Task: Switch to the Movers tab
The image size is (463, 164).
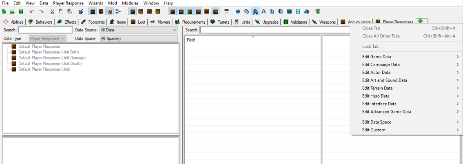Action: point(160,22)
